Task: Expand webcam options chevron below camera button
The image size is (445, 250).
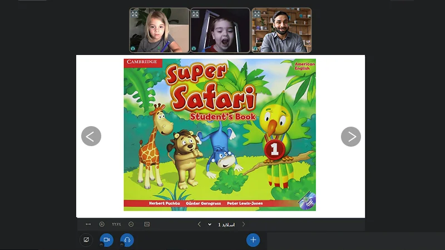Action: (101, 244)
